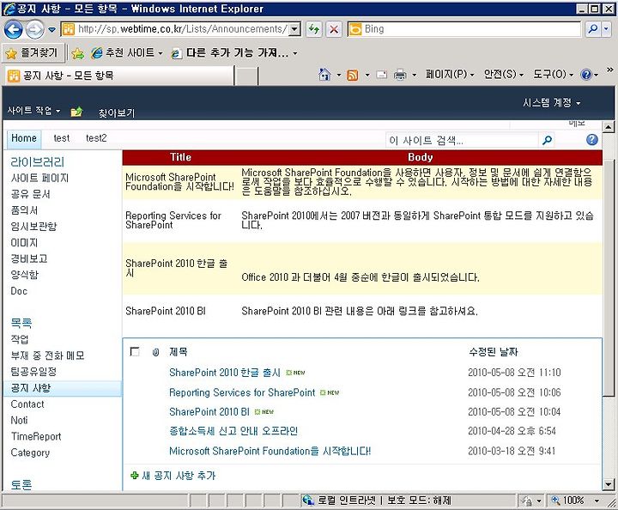Select the 공지 사항 - 모든 항목 browser tab

tap(118, 76)
